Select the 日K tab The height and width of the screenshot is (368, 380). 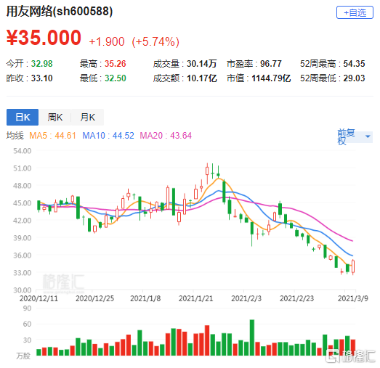(23, 117)
